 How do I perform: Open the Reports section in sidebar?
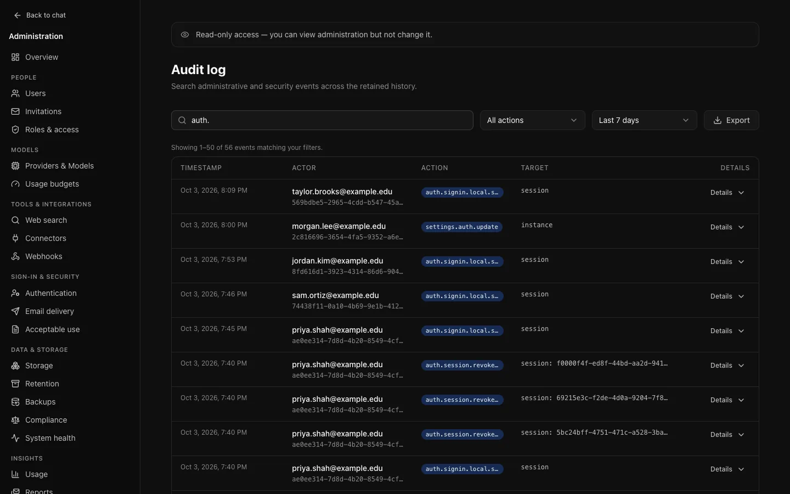70,490
